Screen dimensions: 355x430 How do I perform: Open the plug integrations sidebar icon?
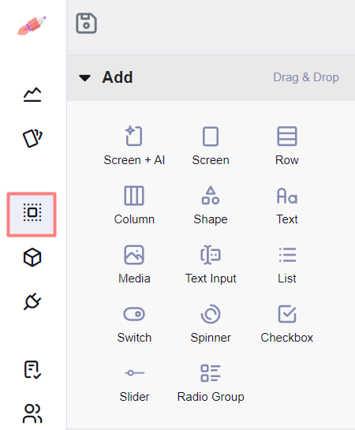pos(32,301)
